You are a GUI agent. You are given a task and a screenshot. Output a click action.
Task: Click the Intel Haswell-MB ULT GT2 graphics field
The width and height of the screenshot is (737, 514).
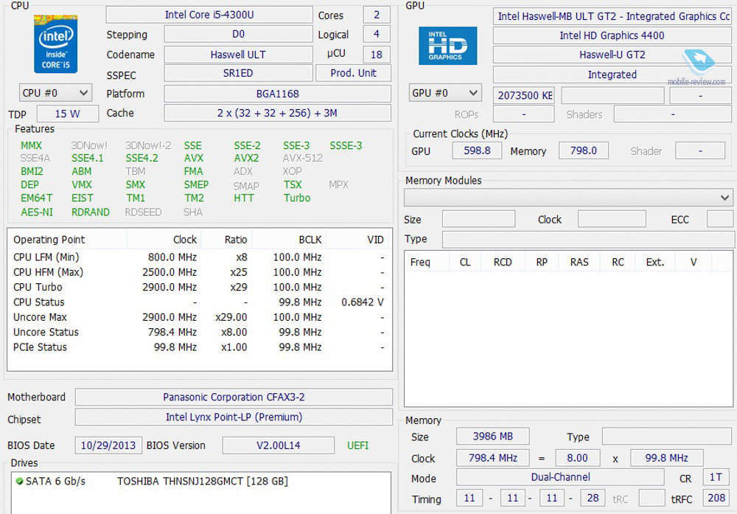click(612, 16)
